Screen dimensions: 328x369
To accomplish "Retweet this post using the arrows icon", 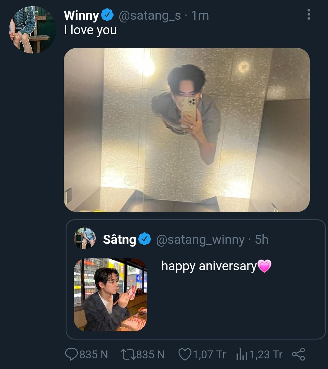I will [x=128, y=354].
